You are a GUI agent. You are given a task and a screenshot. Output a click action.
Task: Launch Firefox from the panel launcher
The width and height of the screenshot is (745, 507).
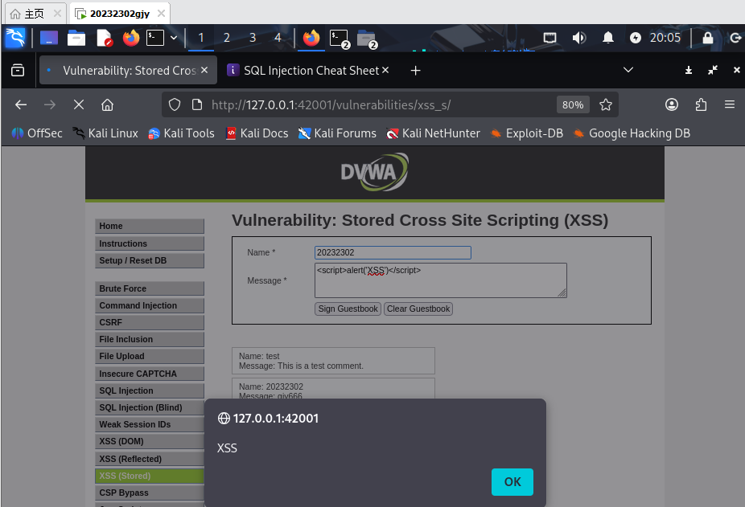pos(131,38)
